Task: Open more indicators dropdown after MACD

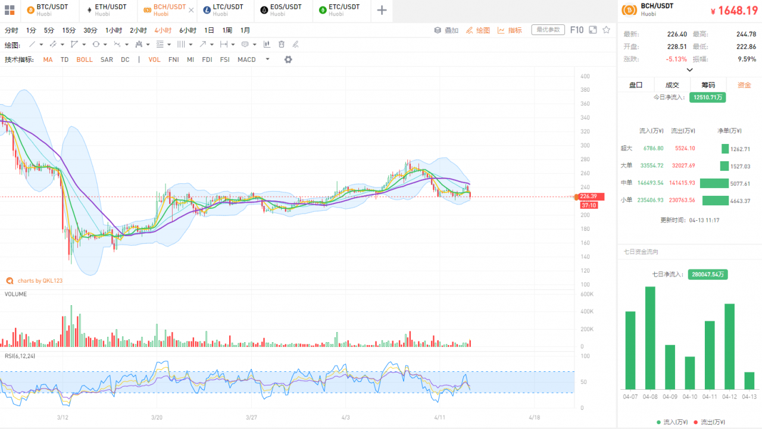Action: (x=267, y=60)
